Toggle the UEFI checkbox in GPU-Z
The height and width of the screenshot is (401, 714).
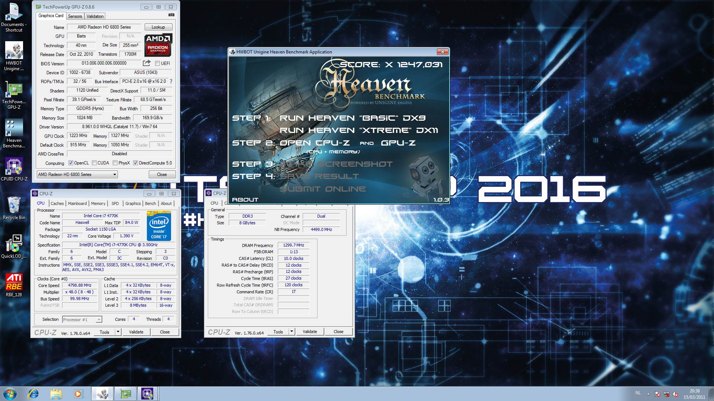(157, 63)
